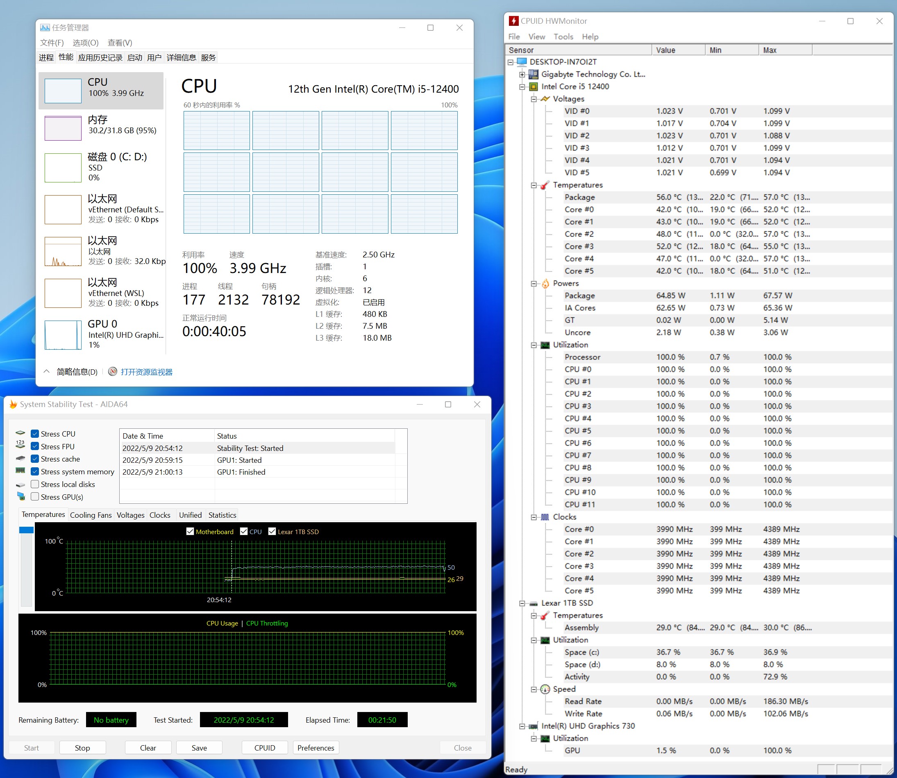897x778 pixels.
Task: Click the Intel UHD Graphics 730 card icon
Action: tap(534, 726)
